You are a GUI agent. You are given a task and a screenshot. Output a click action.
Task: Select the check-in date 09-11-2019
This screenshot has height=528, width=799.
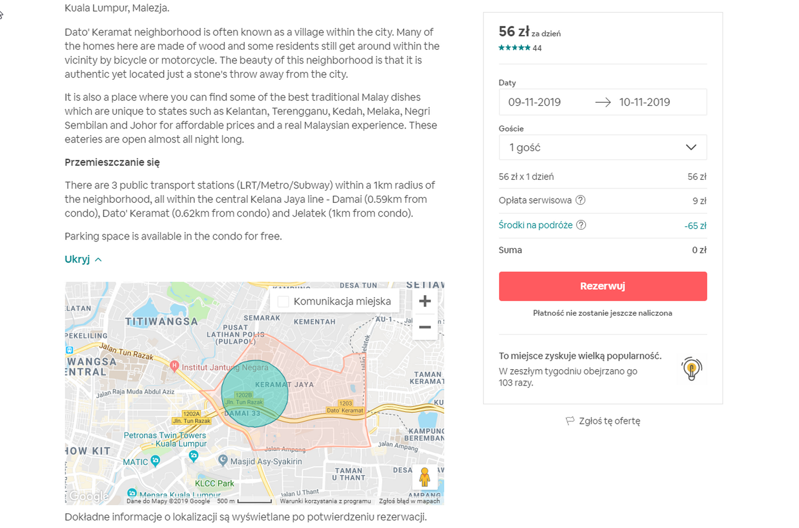pyautogui.click(x=534, y=102)
